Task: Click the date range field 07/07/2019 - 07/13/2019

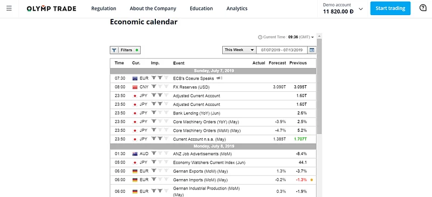Action: tap(282, 50)
